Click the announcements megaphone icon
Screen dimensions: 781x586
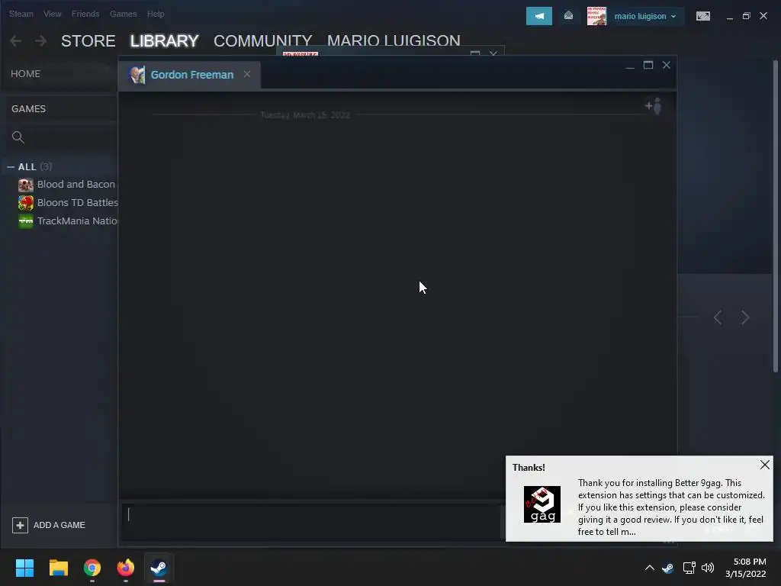pyautogui.click(x=539, y=16)
